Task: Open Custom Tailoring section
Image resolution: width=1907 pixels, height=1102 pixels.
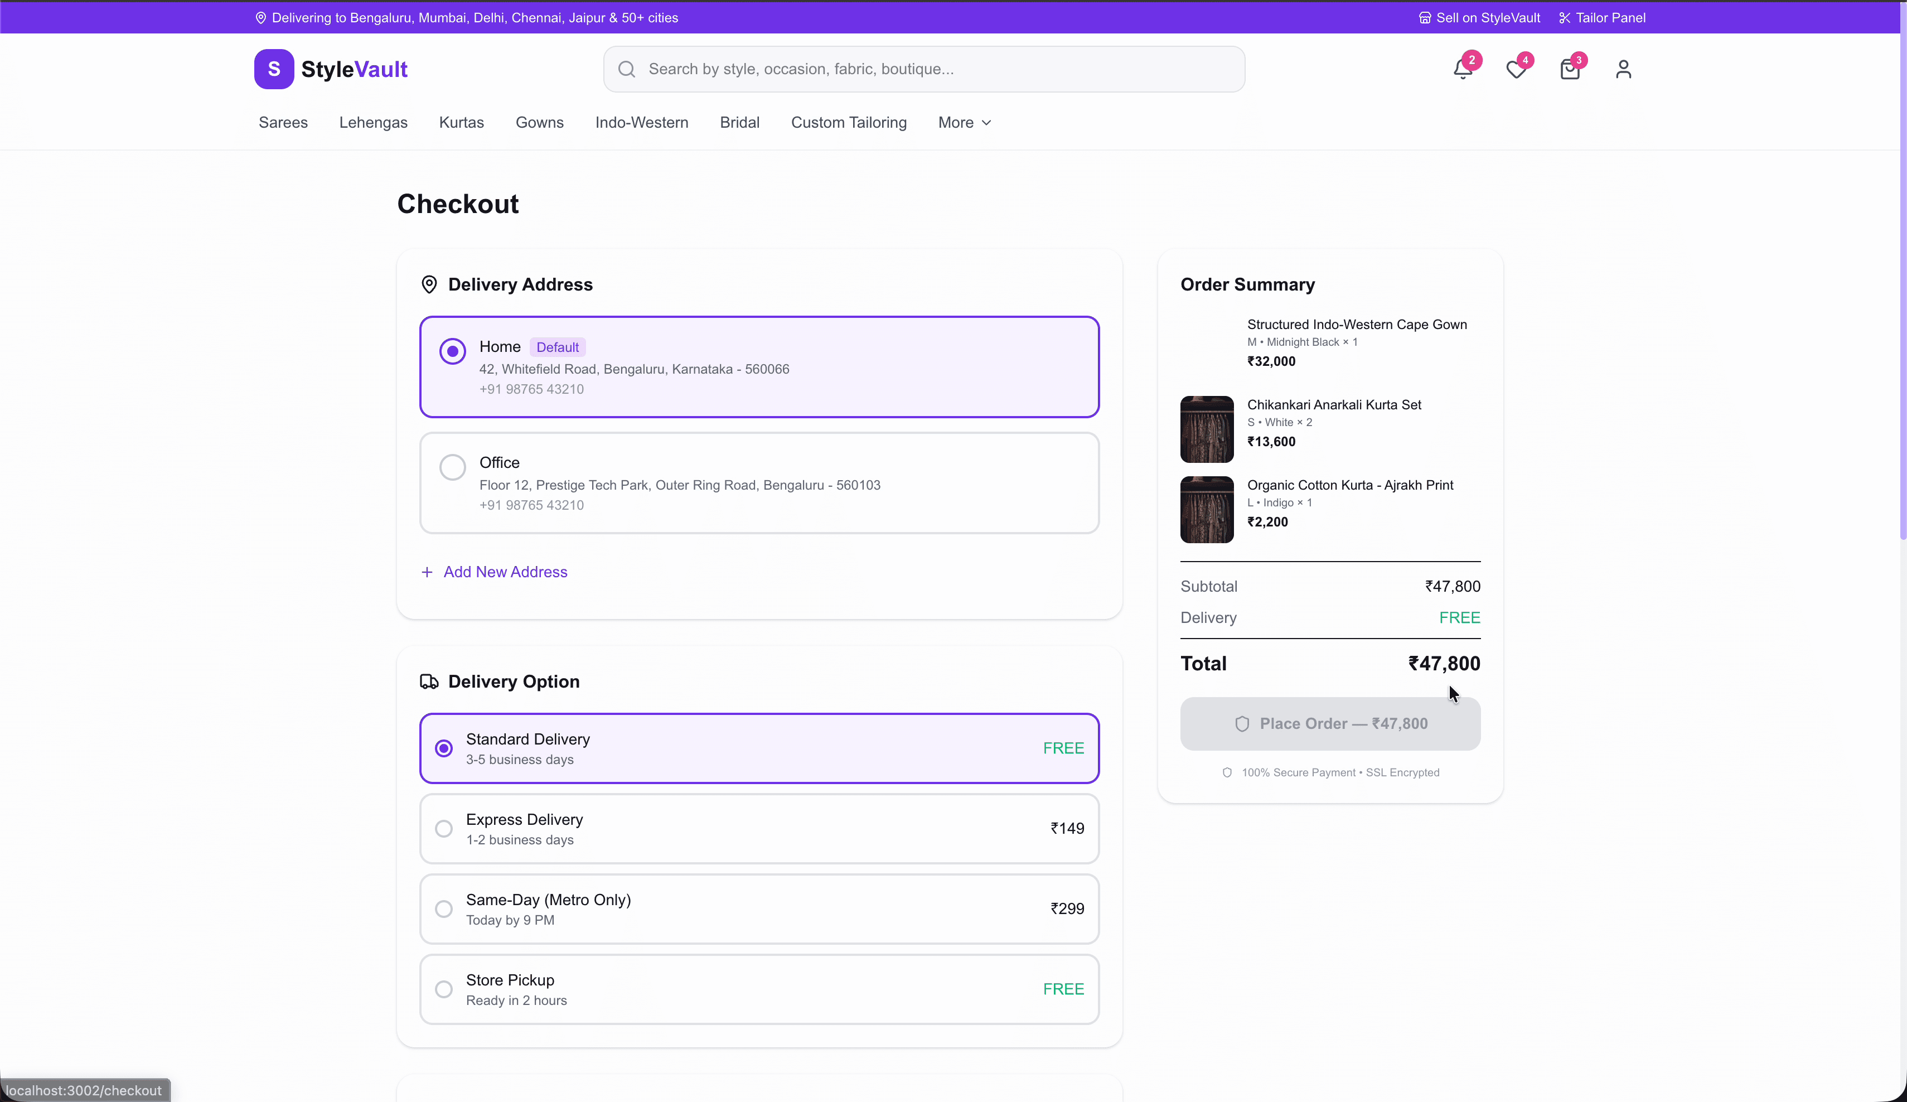Action: point(848,122)
